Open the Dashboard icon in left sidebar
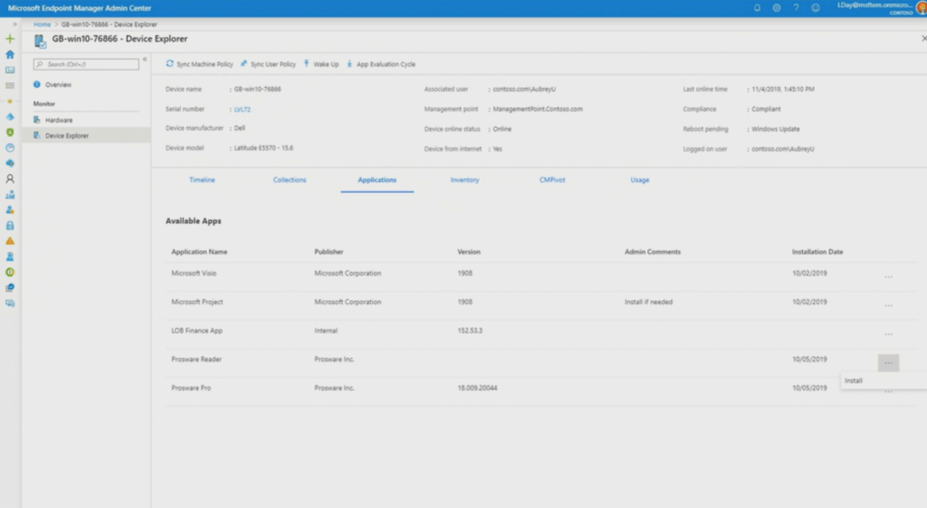 coord(10,70)
